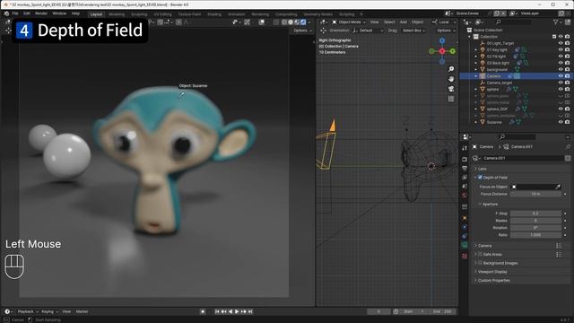
Task: Select rendered viewport shading mode icon
Action: tap(303, 22)
